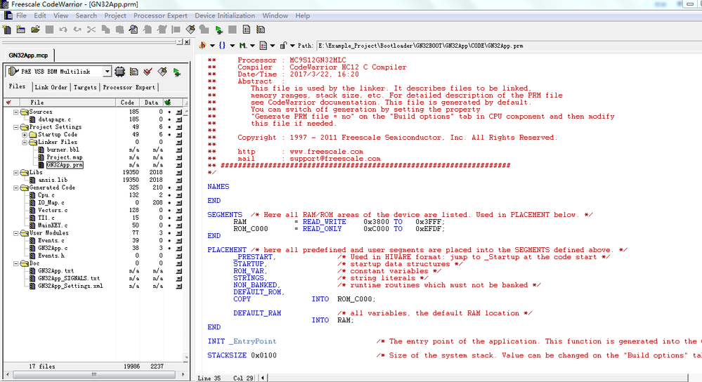Open the P&E USB BDM Multilink target dropdown
The width and height of the screenshot is (702, 382).
(x=107, y=72)
